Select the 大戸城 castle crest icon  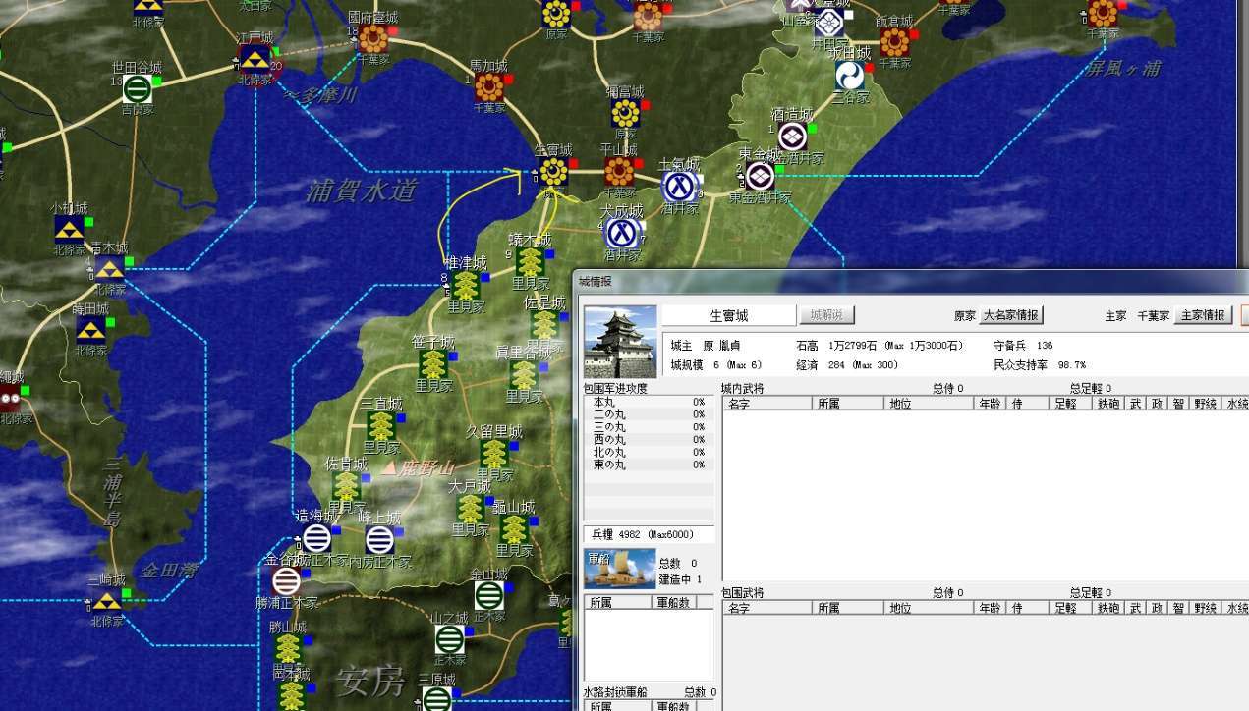(x=470, y=509)
